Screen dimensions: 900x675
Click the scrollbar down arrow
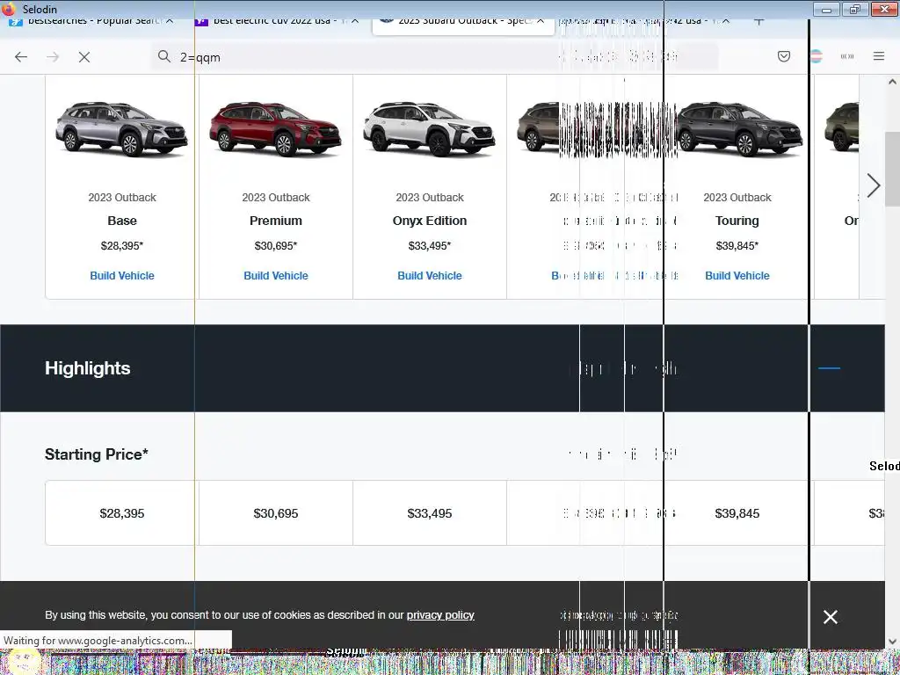coord(892,642)
